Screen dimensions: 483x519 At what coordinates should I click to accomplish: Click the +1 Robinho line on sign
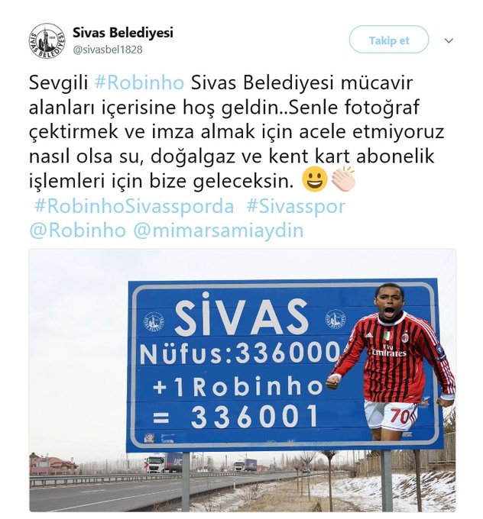238,387
